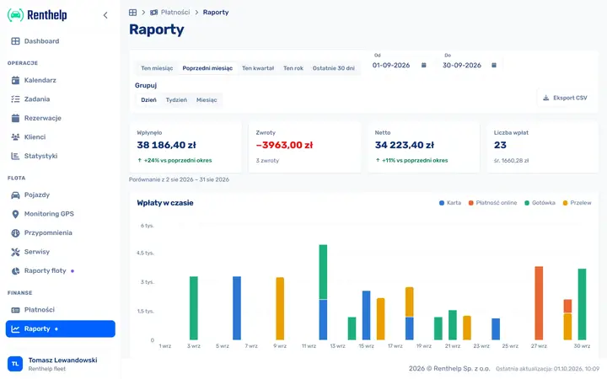Click the breadcrumb Płatności money icon

(x=153, y=13)
